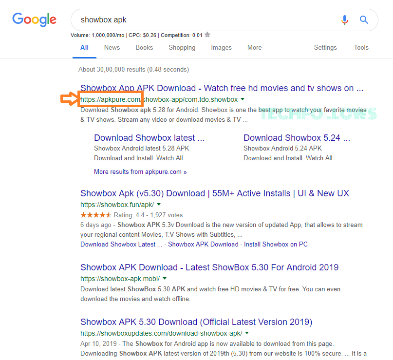Open search Settings

[x=325, y=48]
